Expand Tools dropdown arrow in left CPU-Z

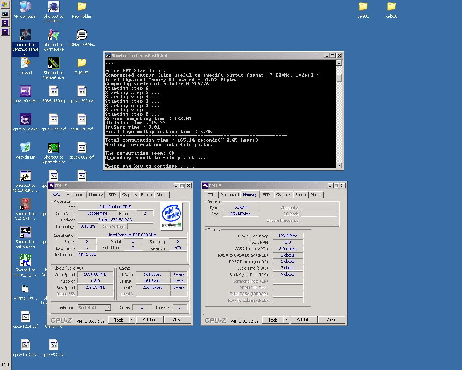click(132, 320)
